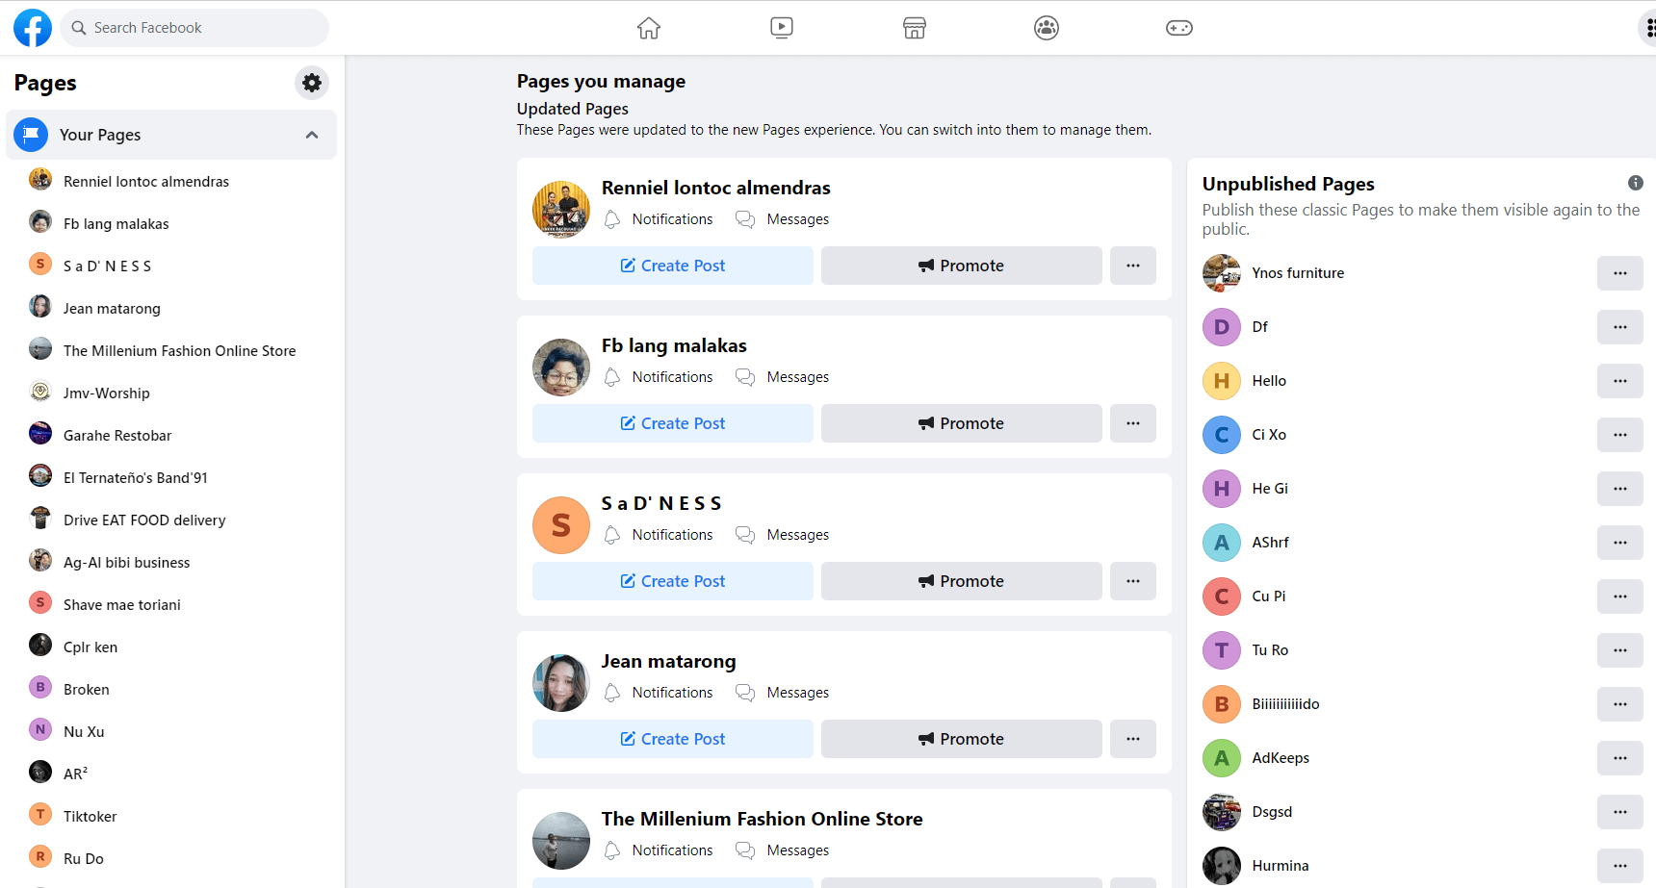The width and height of the screenshot is (1656, 888).
Task: Select Nu Xu in the sidebar
Action: tap(171, 731)
